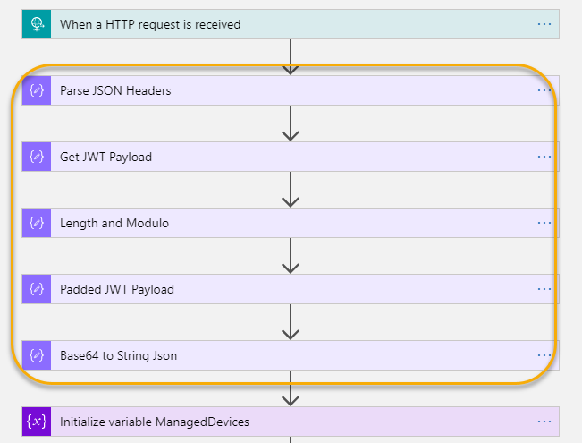Insert step via arrow below HTTP request trigger
This screenshot has width=582, height=443.
291,57
